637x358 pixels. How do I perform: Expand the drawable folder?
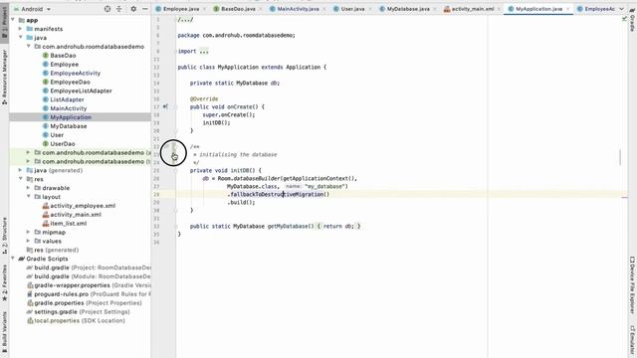point(29,188)
